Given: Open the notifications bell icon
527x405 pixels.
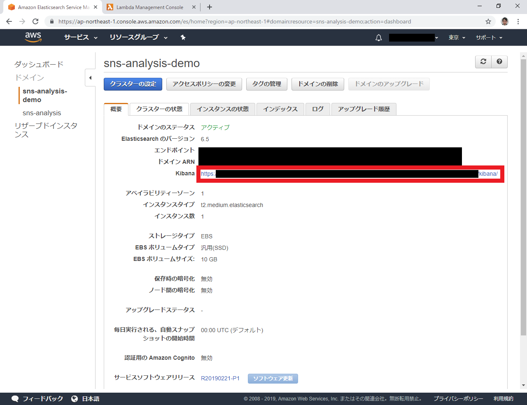Looking at the screenshot, I should (x=378, y=38).
